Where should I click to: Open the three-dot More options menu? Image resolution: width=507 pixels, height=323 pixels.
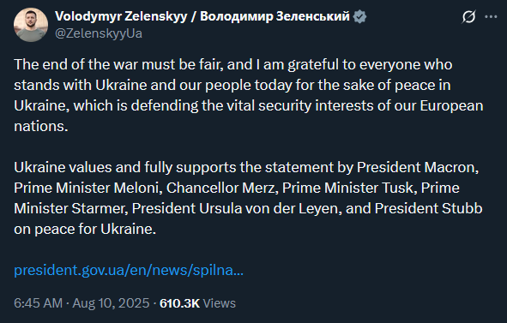click(491, 17)
